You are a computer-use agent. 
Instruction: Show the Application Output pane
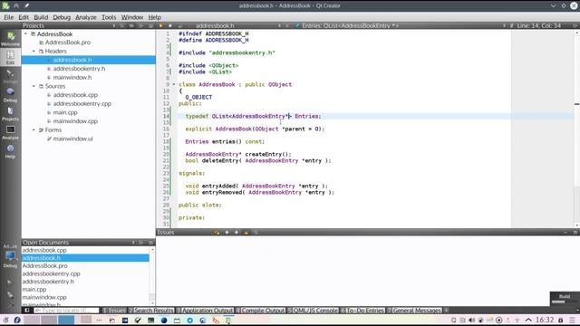(205, 311)
